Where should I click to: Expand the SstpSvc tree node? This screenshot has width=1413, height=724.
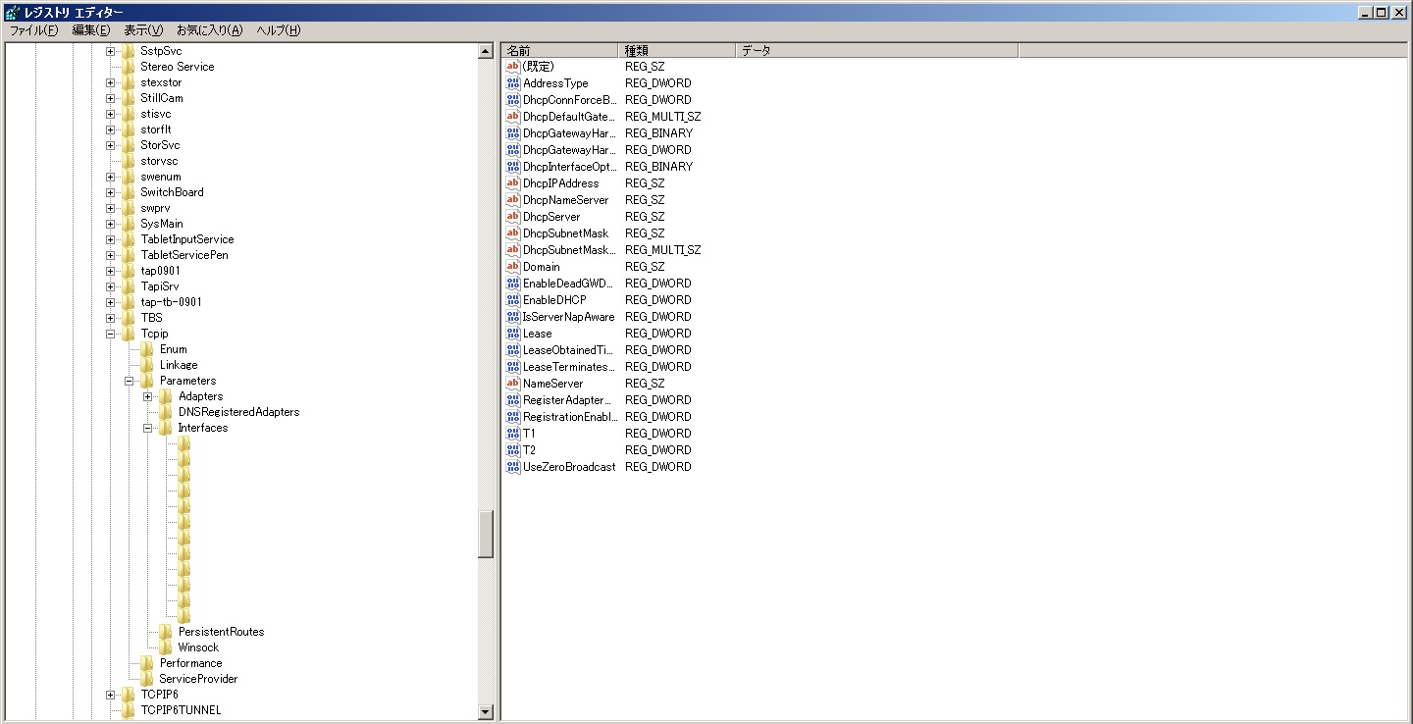point(111,51)
